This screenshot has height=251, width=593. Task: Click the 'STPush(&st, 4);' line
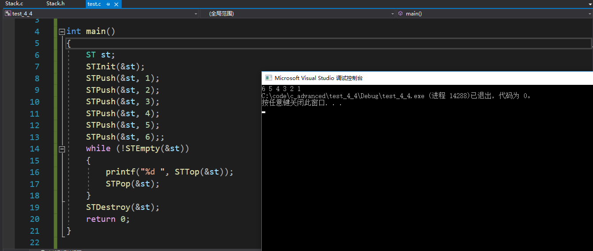click(123, 114)
